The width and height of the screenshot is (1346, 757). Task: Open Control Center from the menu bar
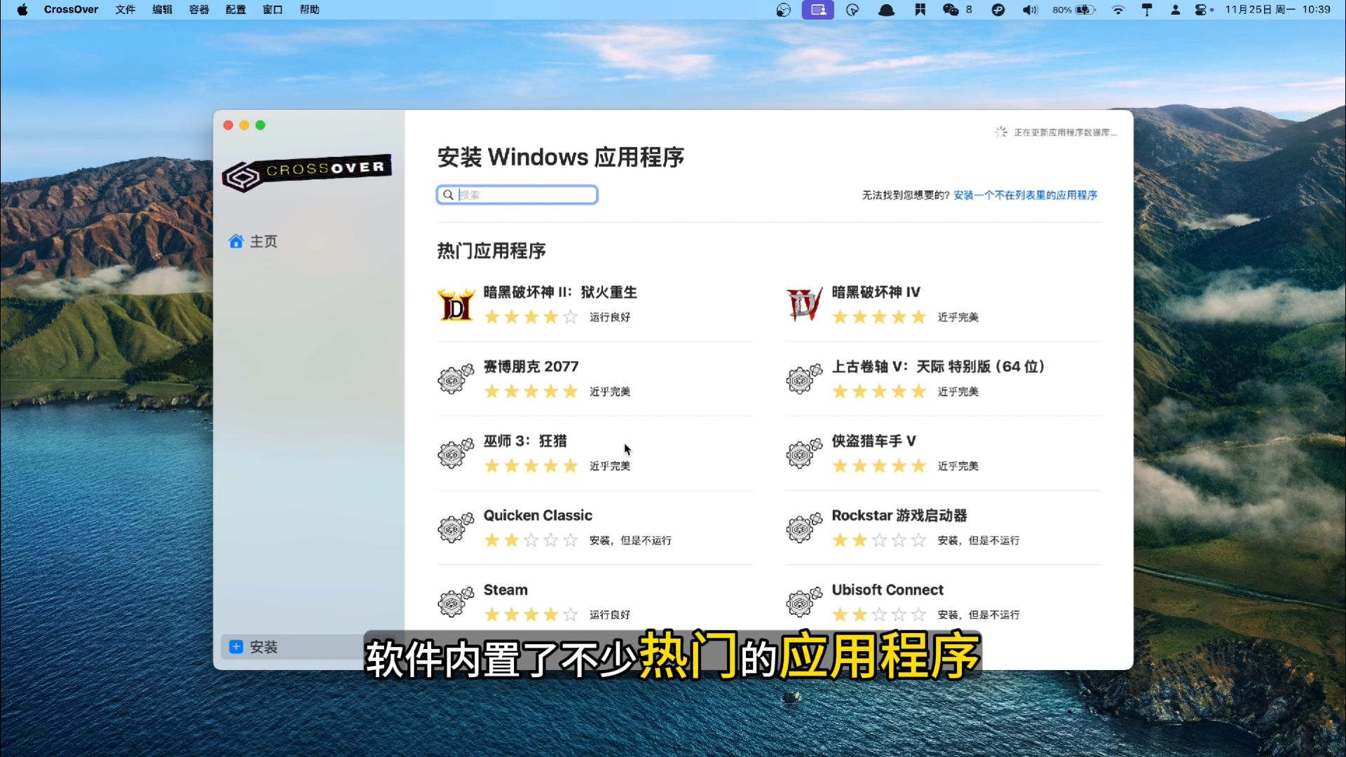point(1202,10)
